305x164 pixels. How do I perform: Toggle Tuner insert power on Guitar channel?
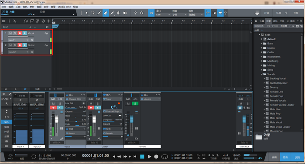click(x=104, y=99)
